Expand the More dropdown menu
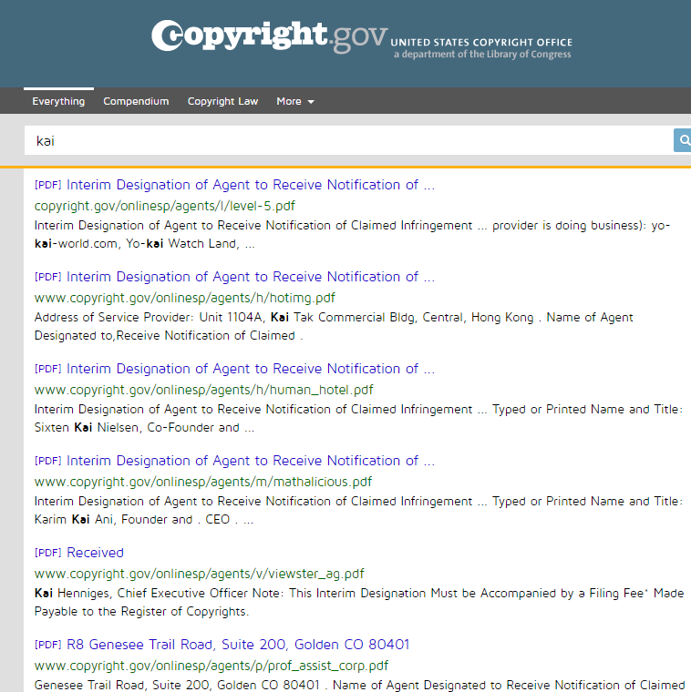 coord(295,101)
